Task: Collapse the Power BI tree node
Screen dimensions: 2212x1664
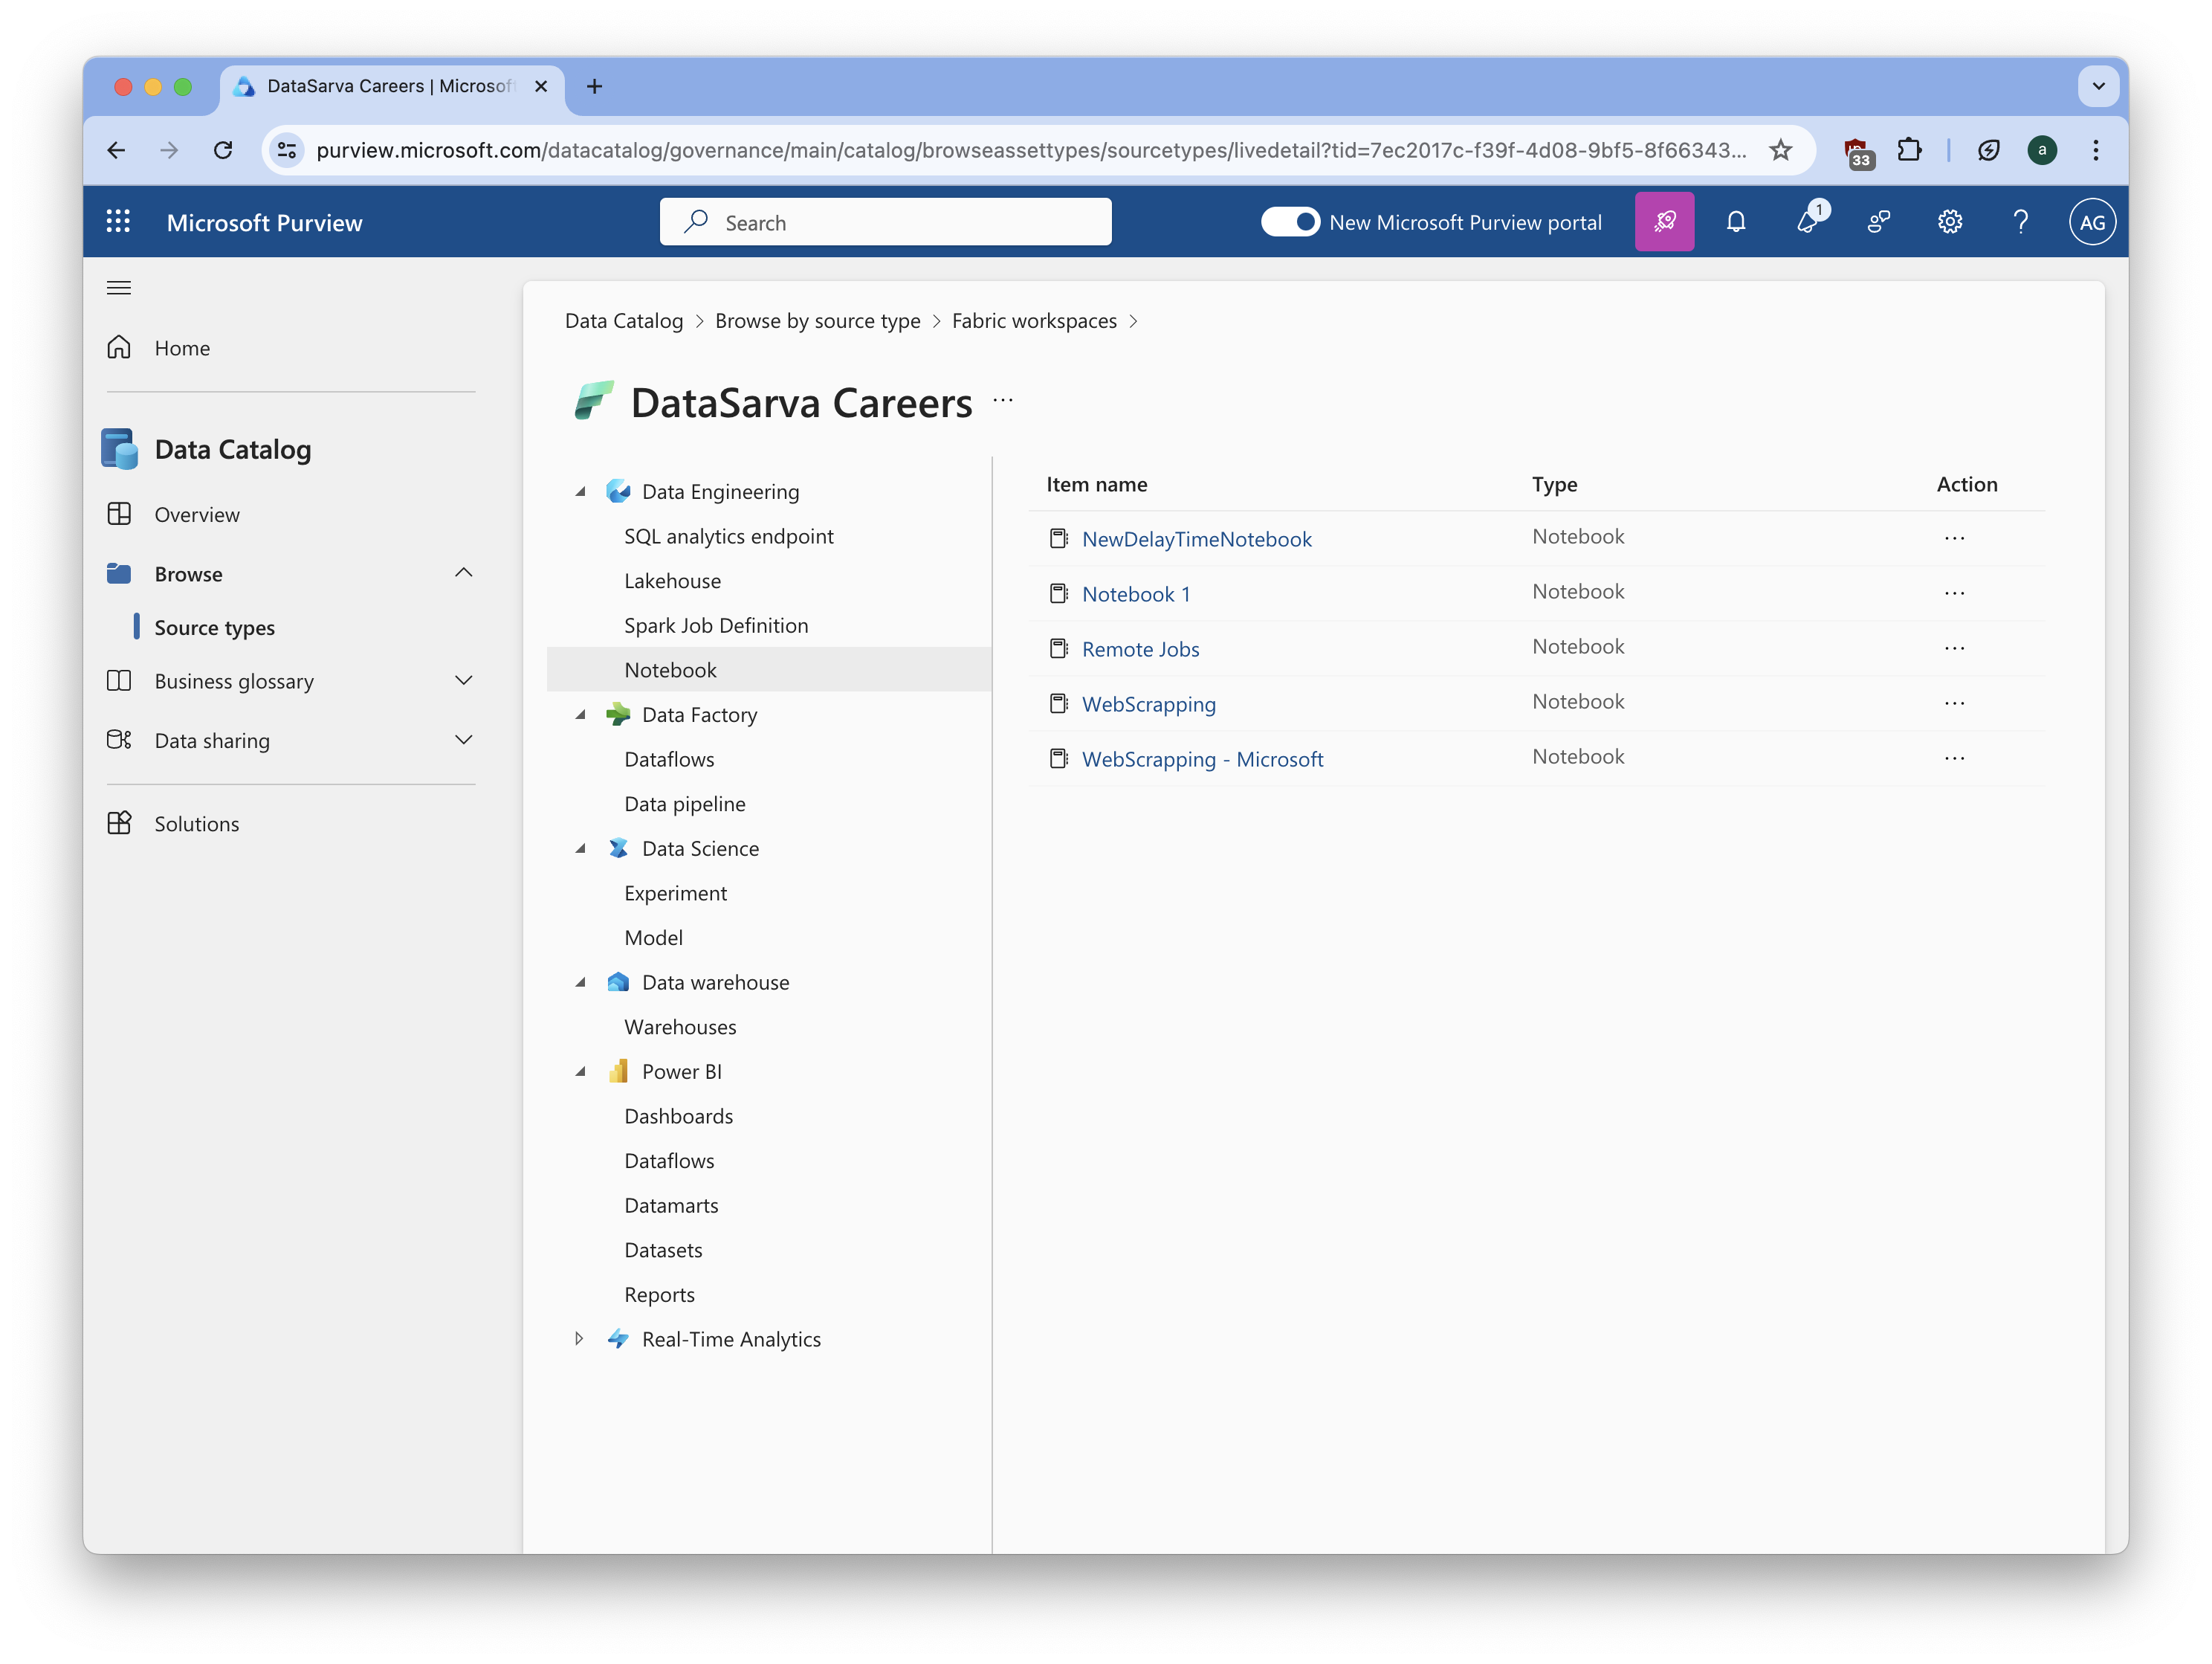Action: [580, 1073]
